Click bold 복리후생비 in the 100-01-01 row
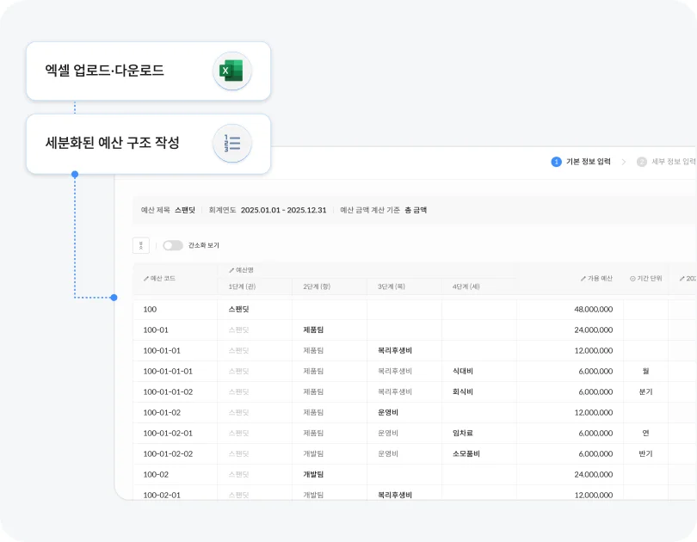 pyautogui.click(x=395, y=350)
